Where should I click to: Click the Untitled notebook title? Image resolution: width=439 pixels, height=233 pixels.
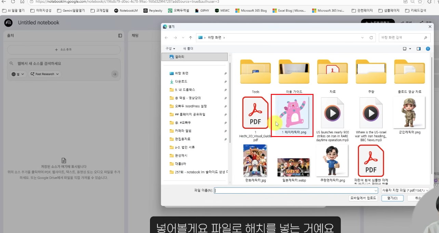pyautogui.click(x=39, y=23)
